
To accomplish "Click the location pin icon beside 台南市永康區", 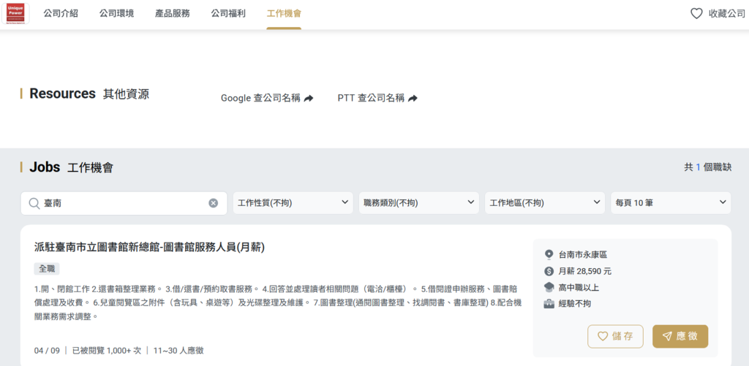I will [549, 255].
